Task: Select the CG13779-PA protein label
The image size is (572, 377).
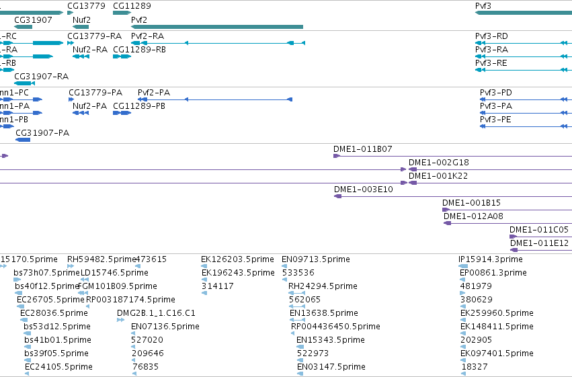Action: click(95, 93)
